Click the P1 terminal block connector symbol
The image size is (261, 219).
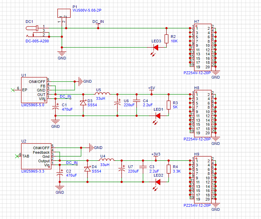click(x=64, y=13)
